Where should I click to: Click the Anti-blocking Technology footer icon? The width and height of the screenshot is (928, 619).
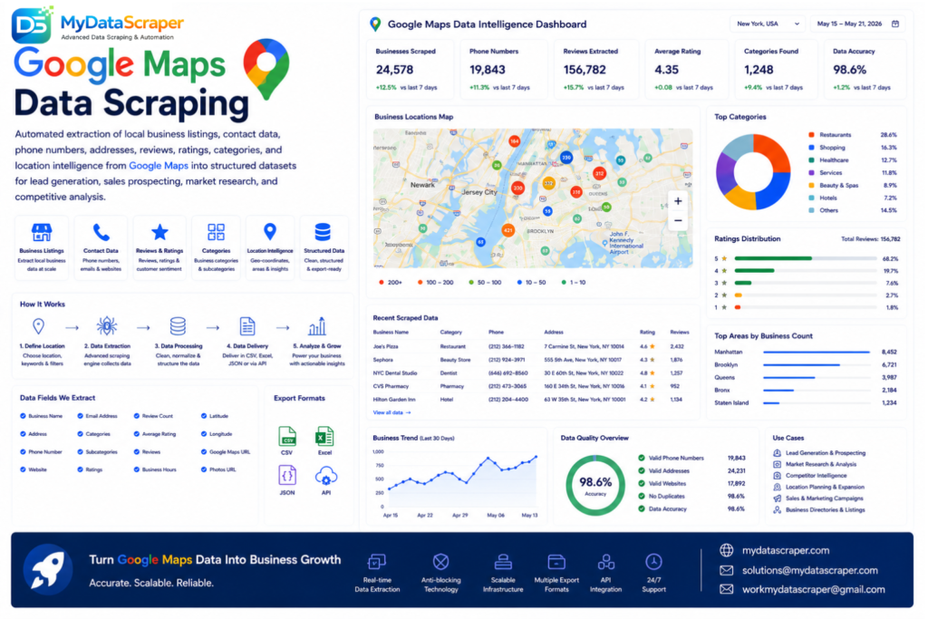pos(441,561)
